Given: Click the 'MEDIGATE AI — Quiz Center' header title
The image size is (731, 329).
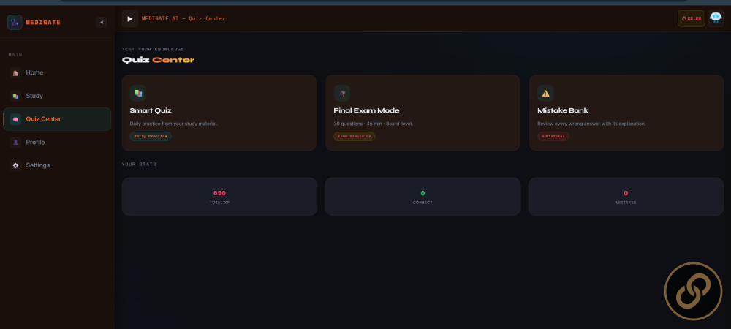Looking at the screenshot, I should 183,18.
